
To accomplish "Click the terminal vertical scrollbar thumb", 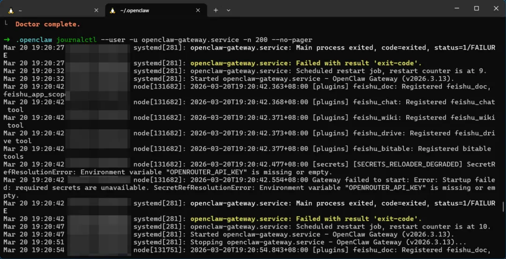I will pos(503,207).
